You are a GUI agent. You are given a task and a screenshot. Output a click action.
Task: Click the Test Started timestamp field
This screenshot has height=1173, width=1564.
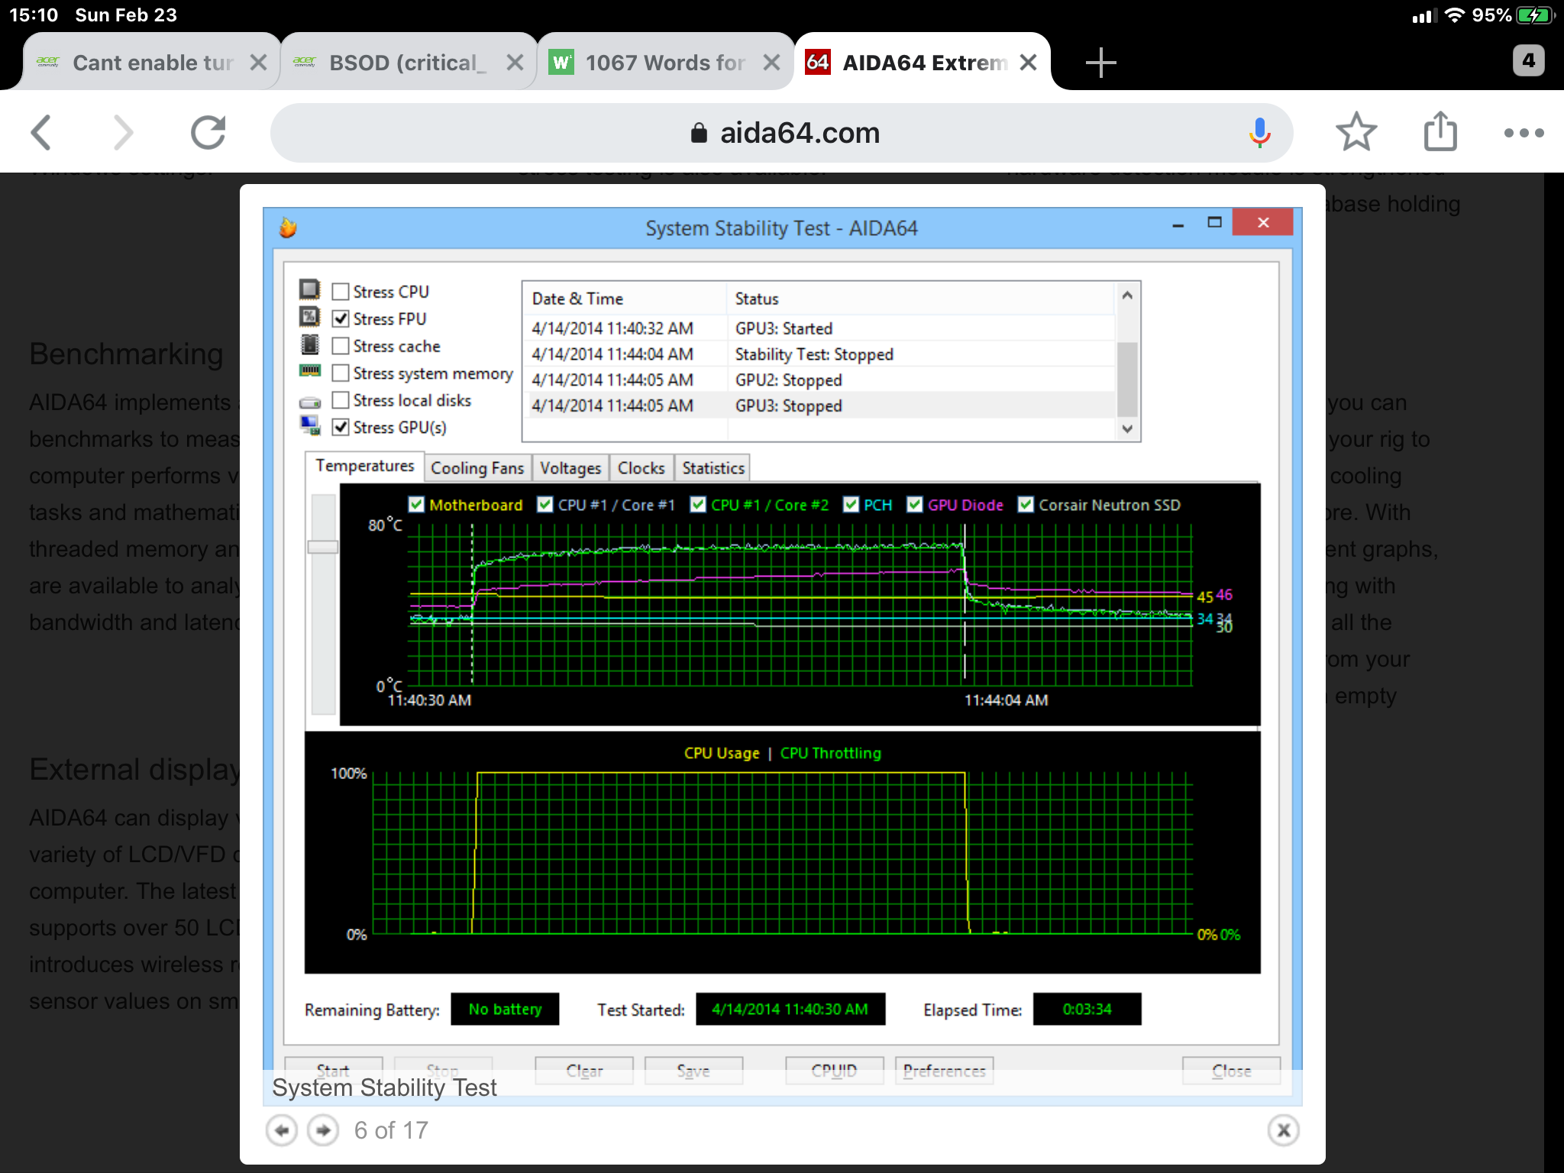pyautogui.click(x=790, y=1009)
